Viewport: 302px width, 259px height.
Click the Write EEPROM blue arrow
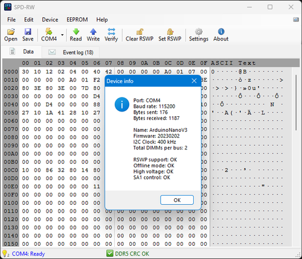coord(93,31)
